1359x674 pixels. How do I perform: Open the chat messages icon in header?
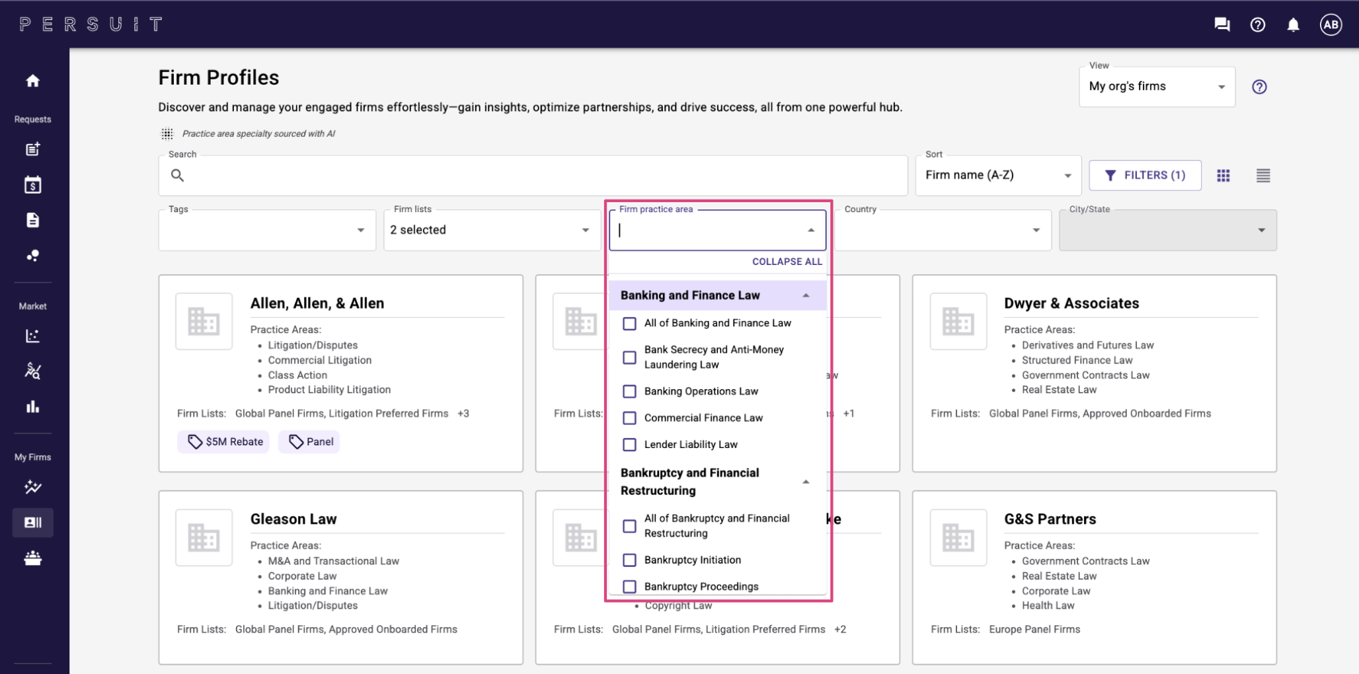[1222, 24]
